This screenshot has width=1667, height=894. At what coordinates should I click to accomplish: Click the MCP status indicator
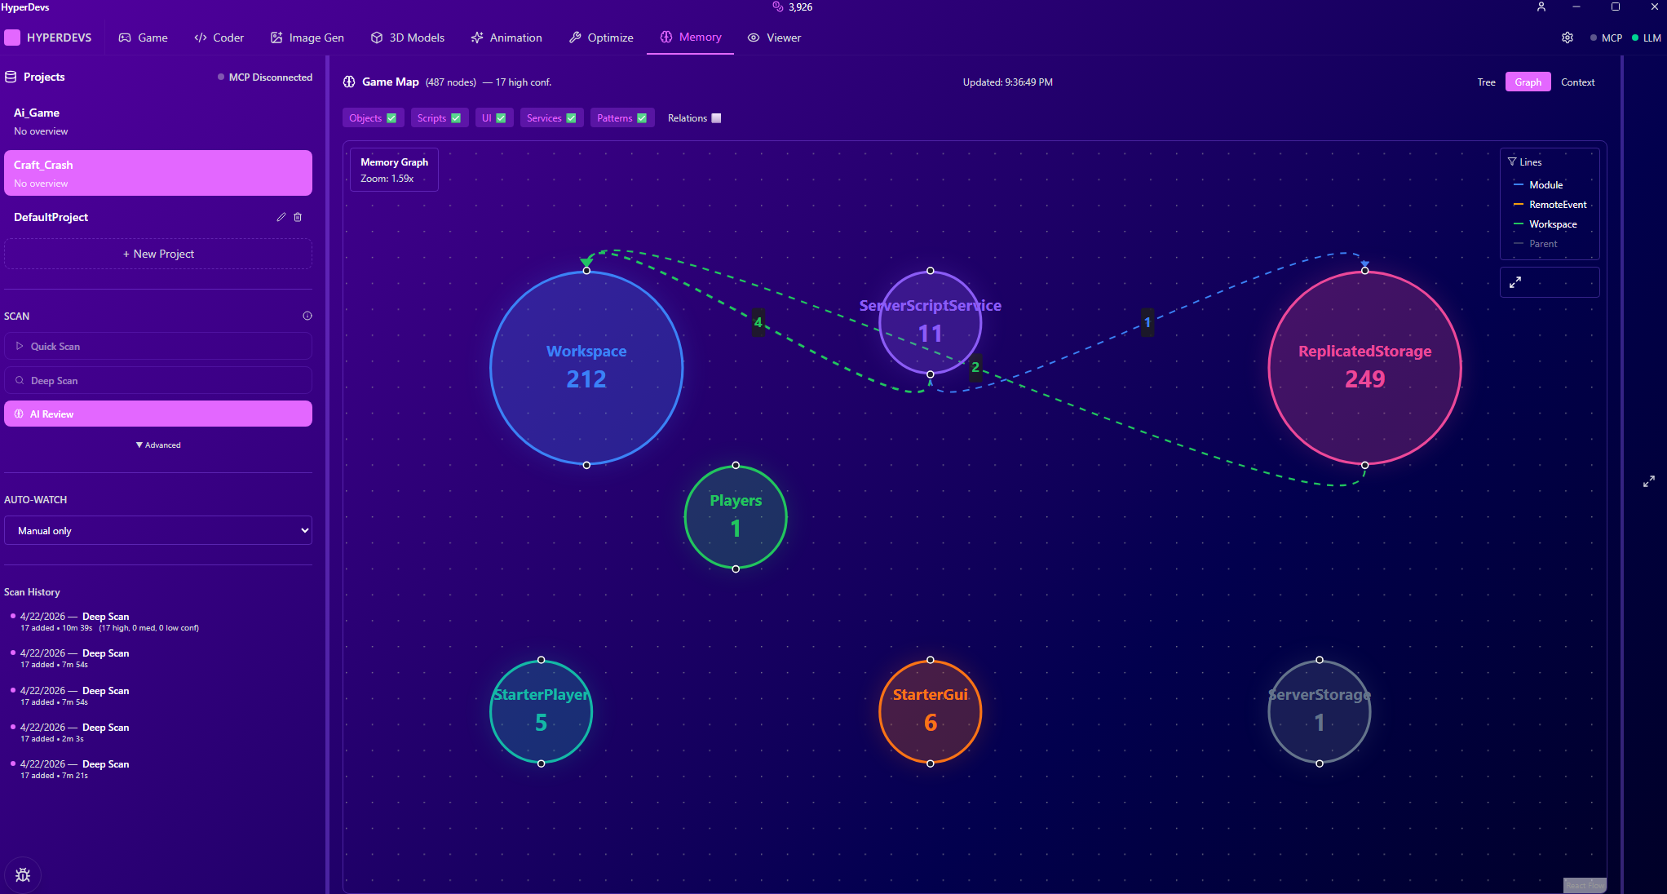[x=1607, y=38]
